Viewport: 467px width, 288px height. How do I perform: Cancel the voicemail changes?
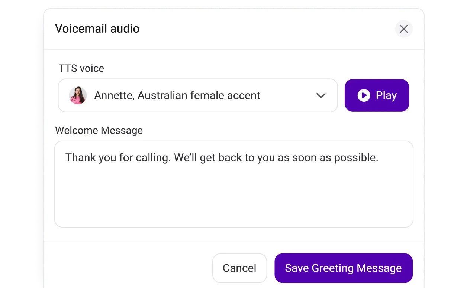pyautogui.click(x=239, y=268)
